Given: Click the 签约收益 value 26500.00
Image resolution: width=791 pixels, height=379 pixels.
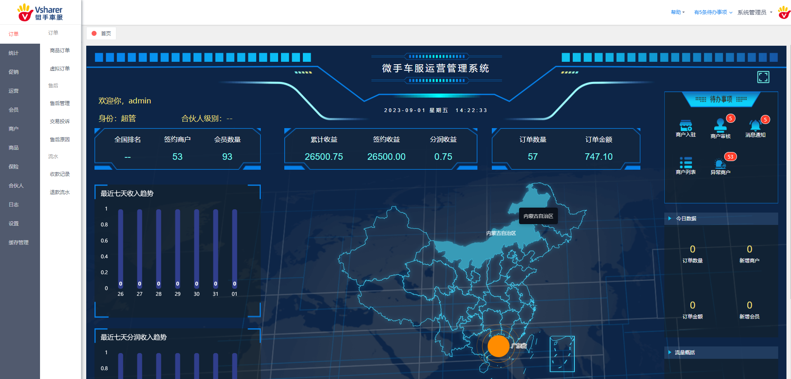Looking at the screenshot, I should (x=387, y=157).
